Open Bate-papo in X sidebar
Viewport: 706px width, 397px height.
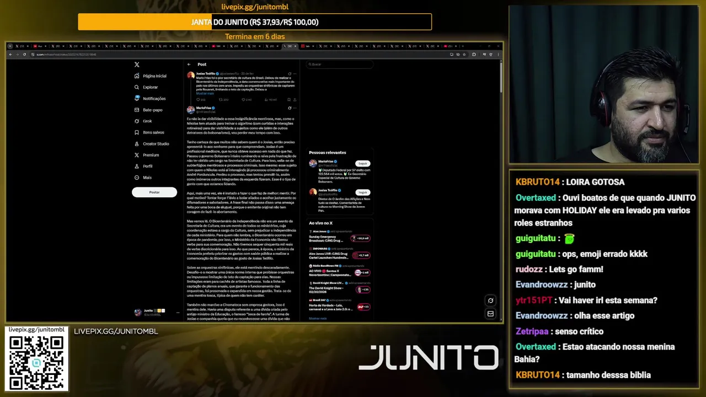pos(148,110)
